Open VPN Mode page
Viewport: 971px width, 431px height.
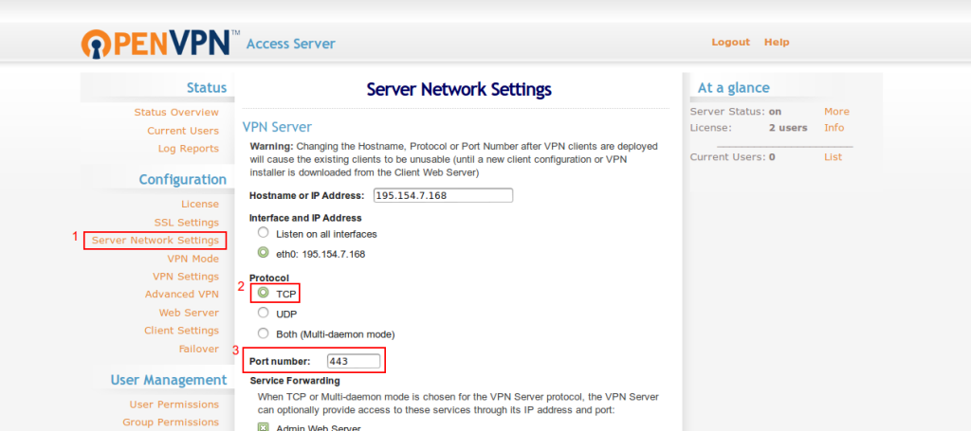click(193, 259)
